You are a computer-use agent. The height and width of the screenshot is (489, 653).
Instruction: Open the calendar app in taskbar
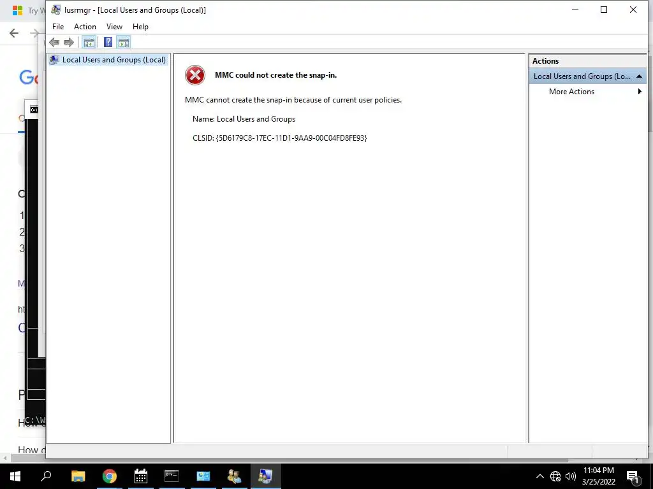point(141,476)
